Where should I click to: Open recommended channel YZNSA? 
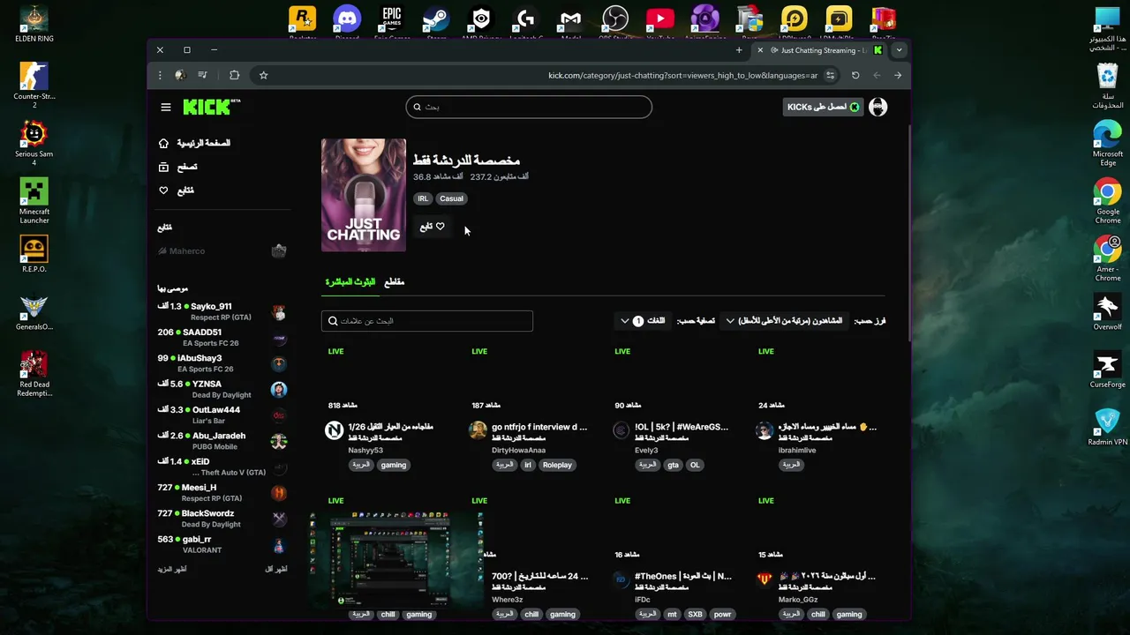[222, 389]
